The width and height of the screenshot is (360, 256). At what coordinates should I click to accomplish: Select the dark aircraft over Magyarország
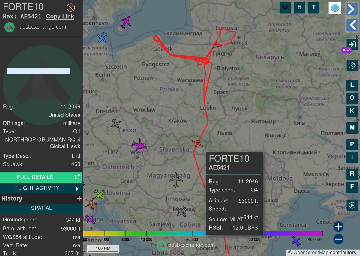point(176,180)
